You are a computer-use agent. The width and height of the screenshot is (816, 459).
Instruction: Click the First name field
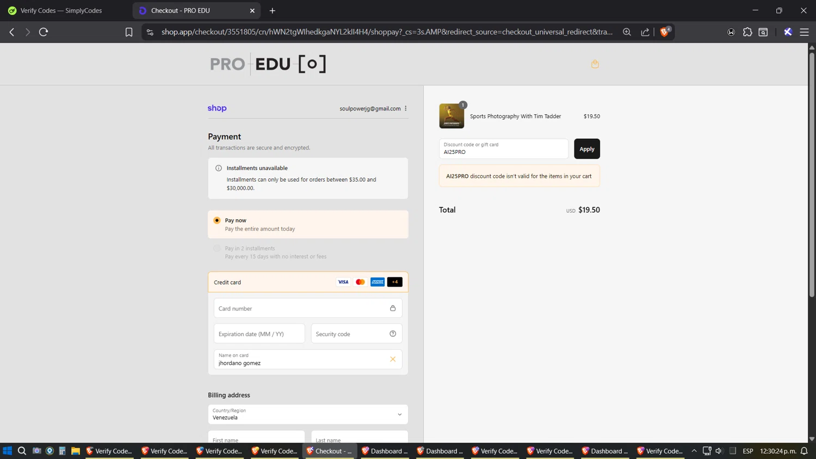[x=256, y=437]
